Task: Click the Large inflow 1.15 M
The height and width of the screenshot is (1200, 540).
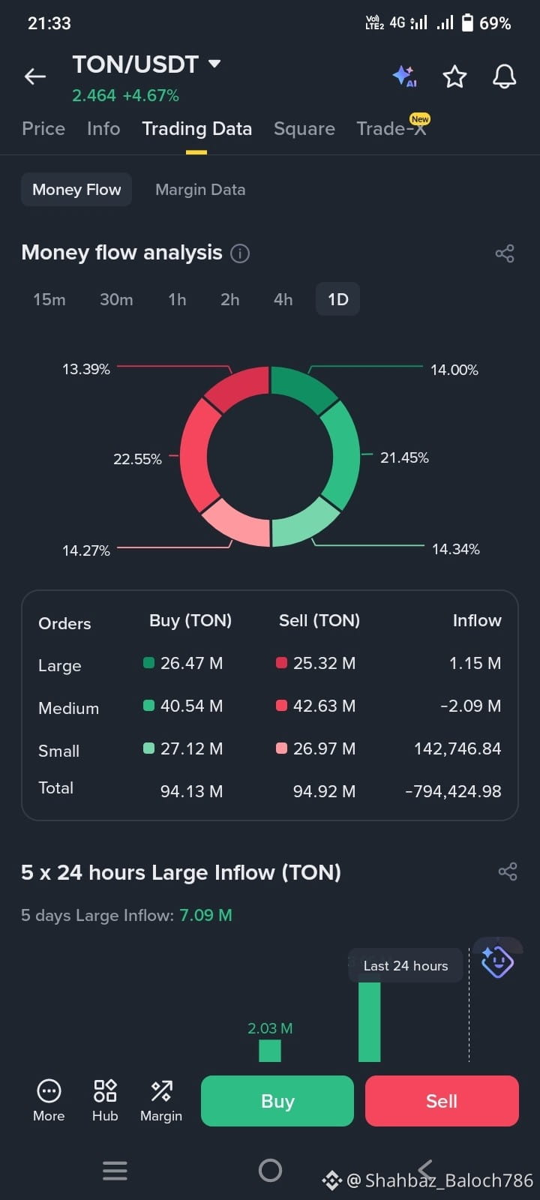Action: (x=475, y=663)
